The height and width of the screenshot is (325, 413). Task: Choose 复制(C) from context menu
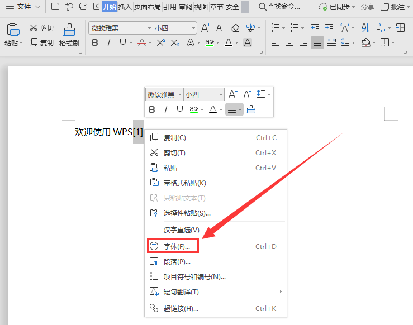tap(216, 137)
